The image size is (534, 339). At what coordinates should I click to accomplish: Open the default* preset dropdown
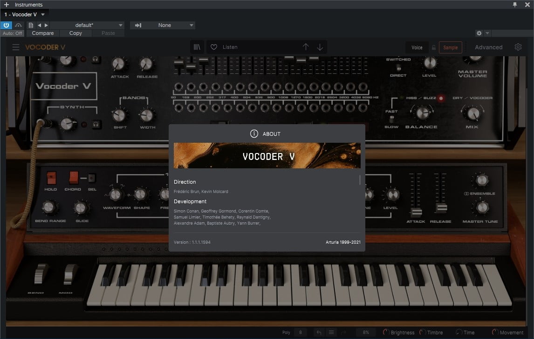pyautogui.click(x=87, y=25)
